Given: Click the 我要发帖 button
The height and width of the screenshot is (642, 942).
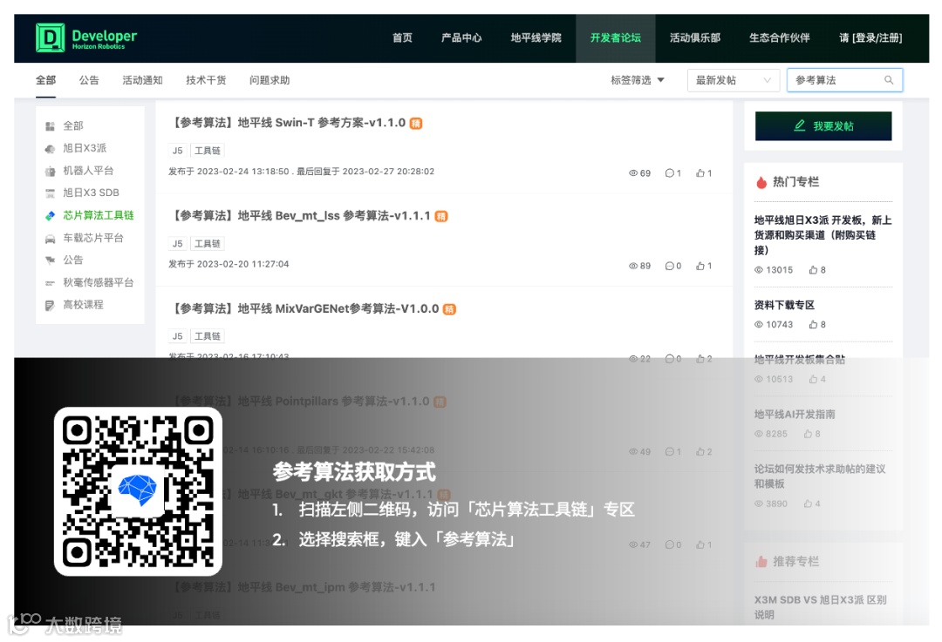Looking at the screenshot, I should coord(823,126).
